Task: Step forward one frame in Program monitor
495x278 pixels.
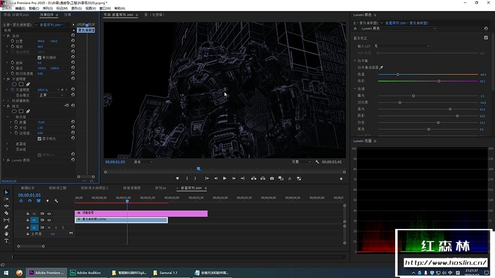Action: 234,178
